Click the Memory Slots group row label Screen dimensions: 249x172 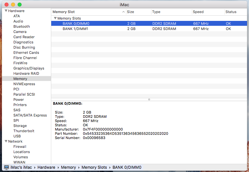tap(69, 18)
